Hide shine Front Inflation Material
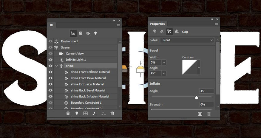Screen dimensions: 261x138 tap(50, 72)
